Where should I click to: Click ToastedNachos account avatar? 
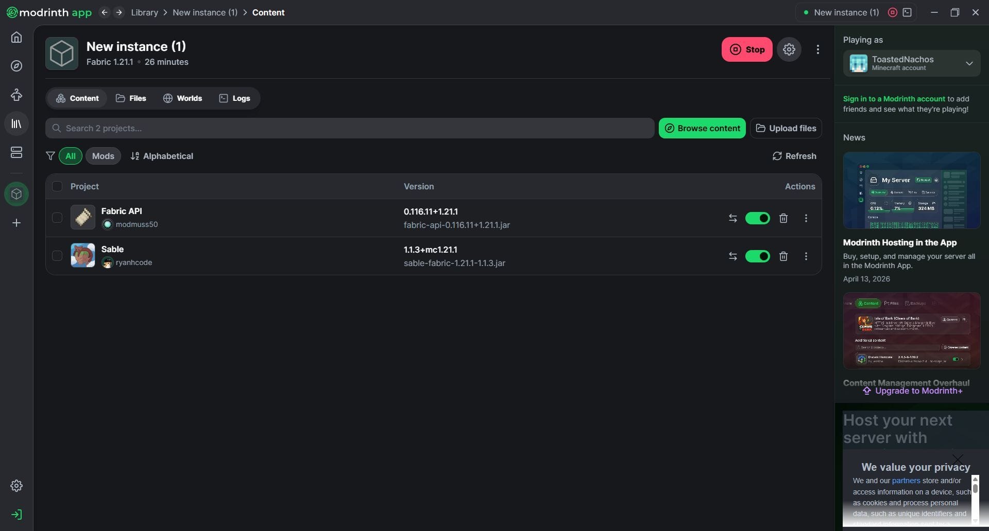859,63
